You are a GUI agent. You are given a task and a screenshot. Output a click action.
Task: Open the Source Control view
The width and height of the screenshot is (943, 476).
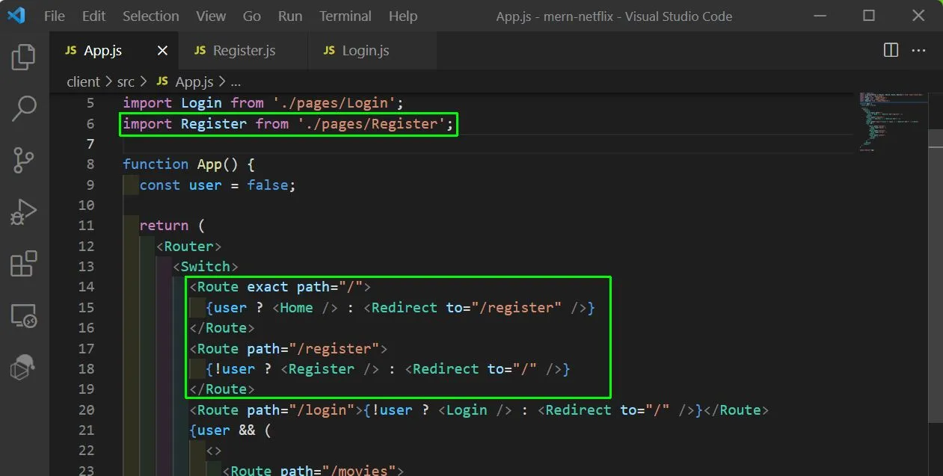24,160
